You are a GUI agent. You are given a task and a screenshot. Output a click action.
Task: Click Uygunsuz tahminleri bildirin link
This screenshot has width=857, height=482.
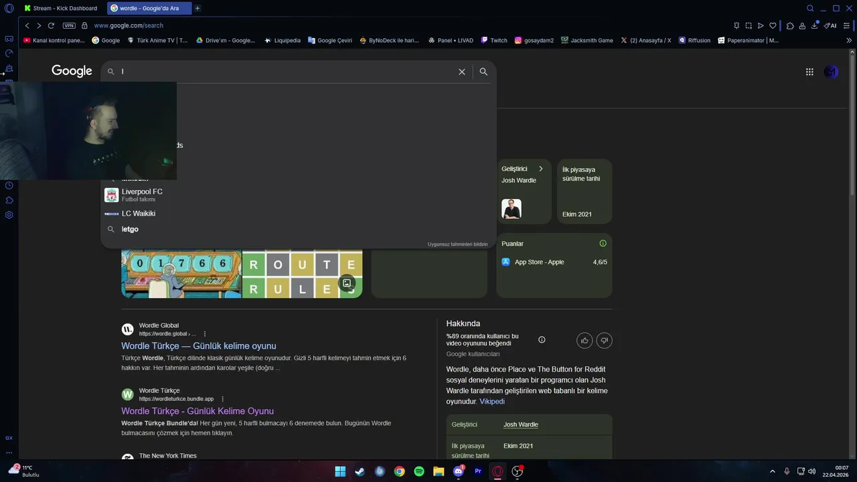pyautogui.click(x=458, y=244)
